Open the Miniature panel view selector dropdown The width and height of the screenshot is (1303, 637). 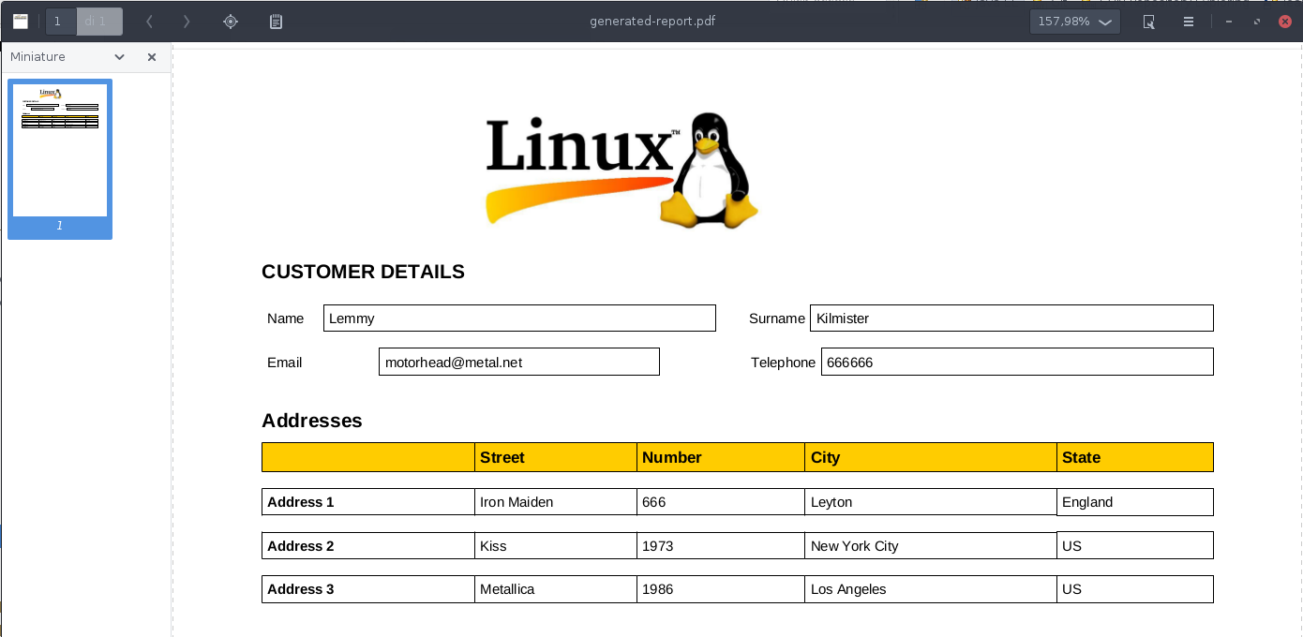119,57
